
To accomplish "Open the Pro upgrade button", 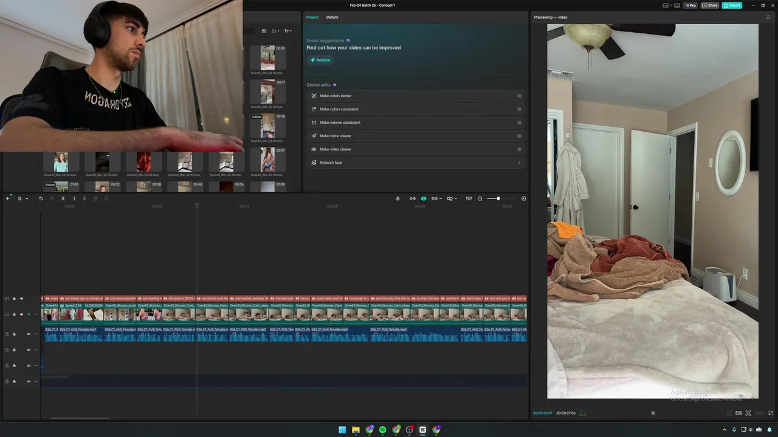I will [x=690, y=5].
